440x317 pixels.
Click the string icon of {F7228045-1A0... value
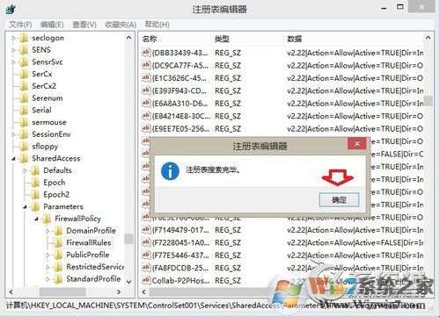coord(146,242)
